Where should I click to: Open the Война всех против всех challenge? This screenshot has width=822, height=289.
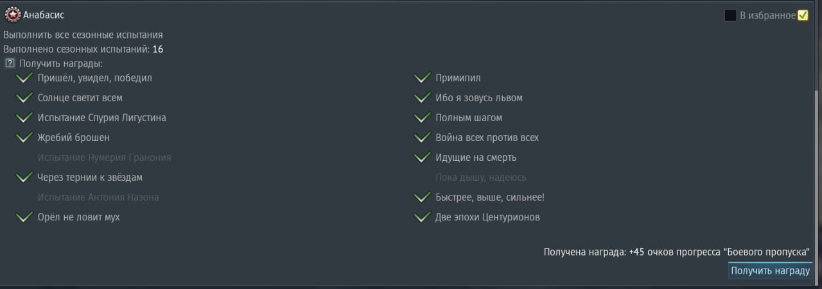tap(487, 138)
